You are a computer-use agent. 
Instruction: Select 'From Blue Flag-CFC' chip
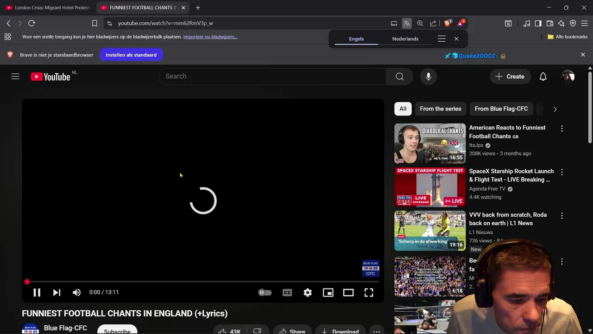click(x=501, y=109)
